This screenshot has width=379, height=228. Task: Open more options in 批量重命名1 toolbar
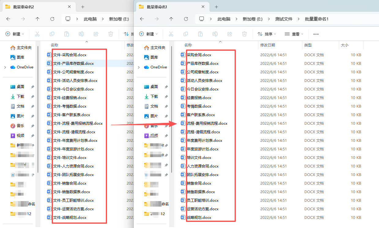(316, 34)
